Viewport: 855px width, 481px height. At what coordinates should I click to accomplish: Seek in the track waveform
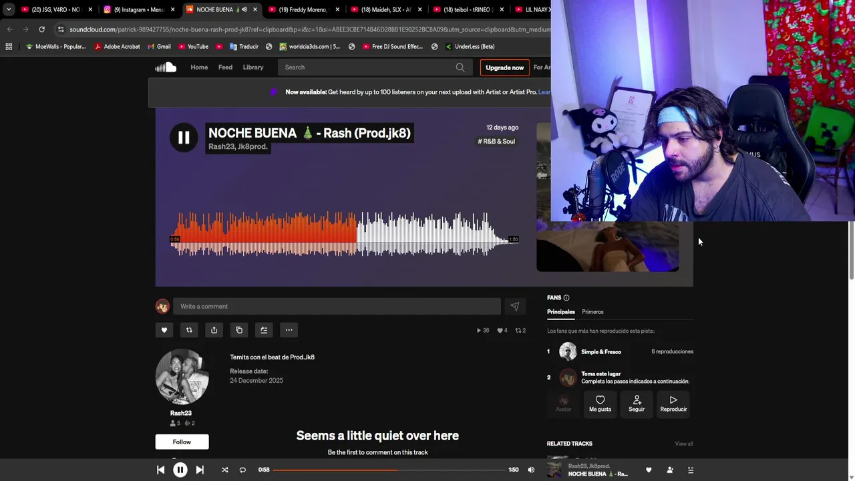[344, 234]
